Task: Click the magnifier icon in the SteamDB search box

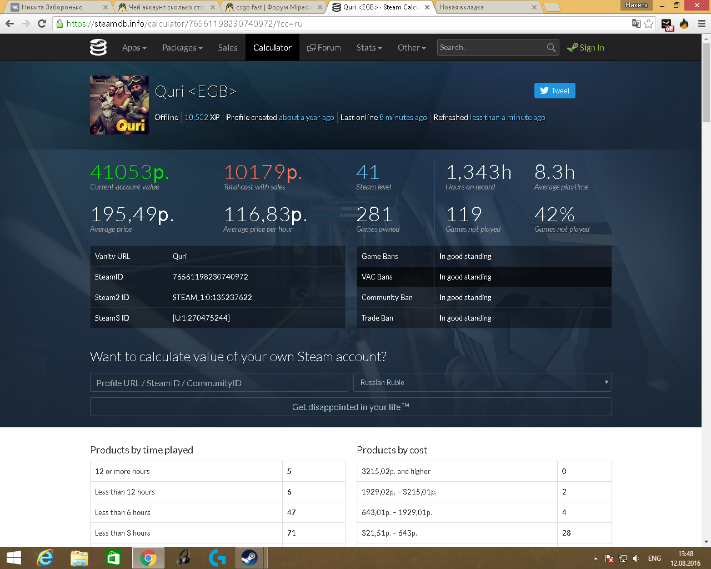Action: pos(551,48)
